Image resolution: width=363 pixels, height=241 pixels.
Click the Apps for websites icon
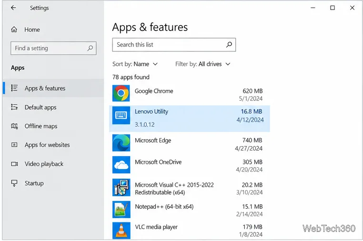[x=14, y=145]
